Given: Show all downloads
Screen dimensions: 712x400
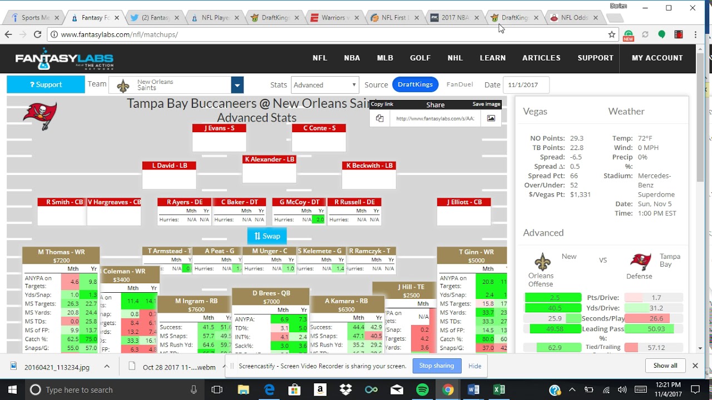Looking at the screenshot, I should [665, 366].
